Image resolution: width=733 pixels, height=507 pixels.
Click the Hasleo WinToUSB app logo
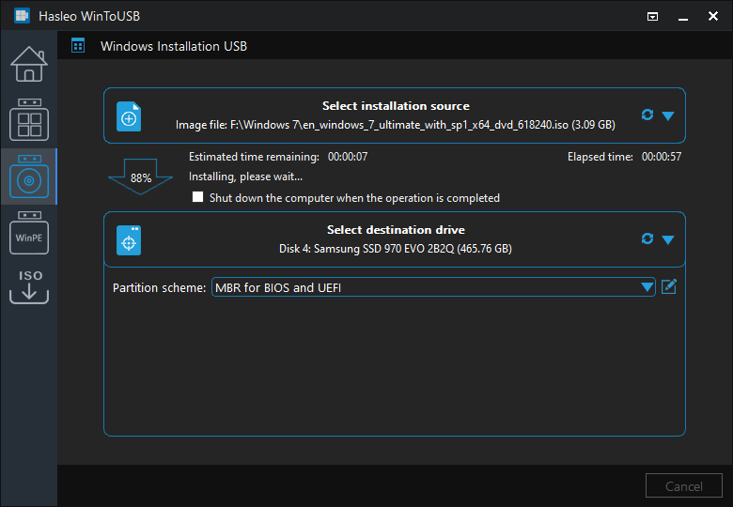pyautogui.click(x=22, y=16)
